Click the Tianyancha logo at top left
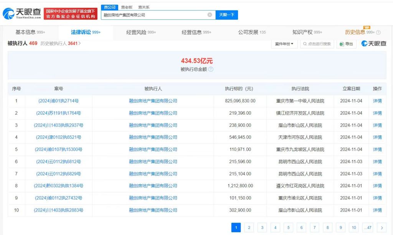393x235 pixels. coord(22,13)
